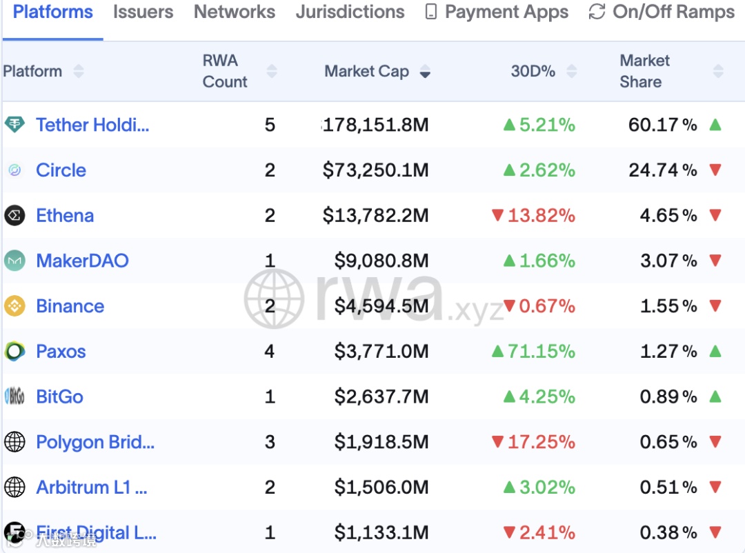
Task: Switch to the Issuers tab
Action: pyautogui.click(x=143, y=12)
